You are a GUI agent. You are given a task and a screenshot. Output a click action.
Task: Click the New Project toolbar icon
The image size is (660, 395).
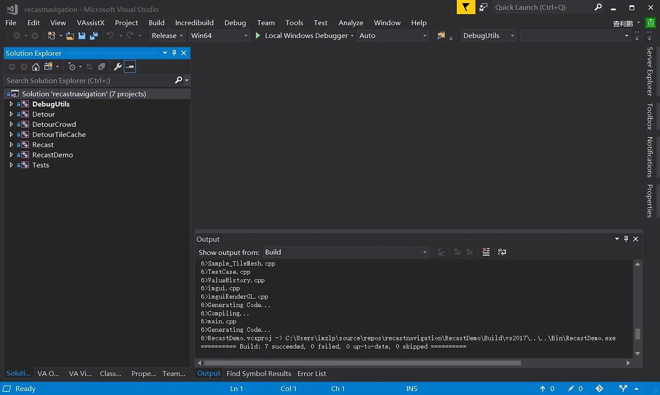52,36
